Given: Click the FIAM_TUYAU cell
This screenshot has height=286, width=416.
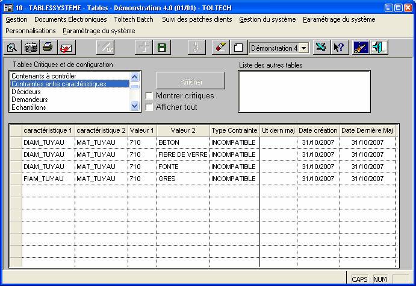Looking at the screenshot, I should click(x=48, y=179).
